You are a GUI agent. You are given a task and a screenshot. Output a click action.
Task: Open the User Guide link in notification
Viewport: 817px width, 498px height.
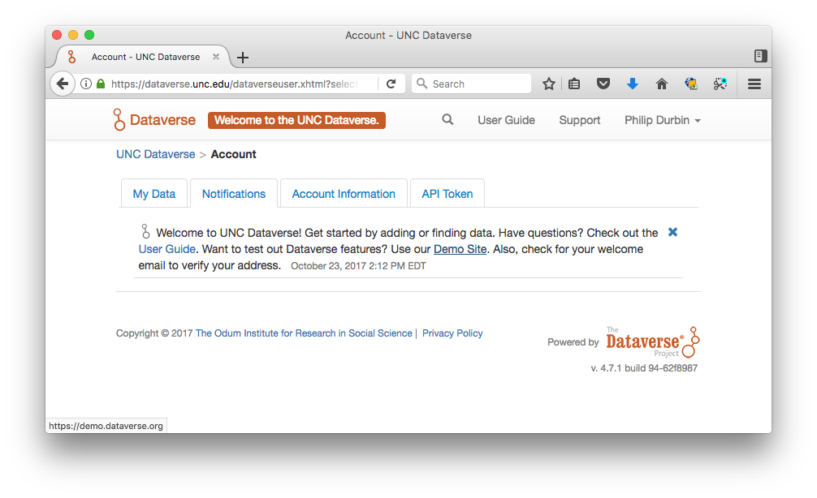(166, 249)
